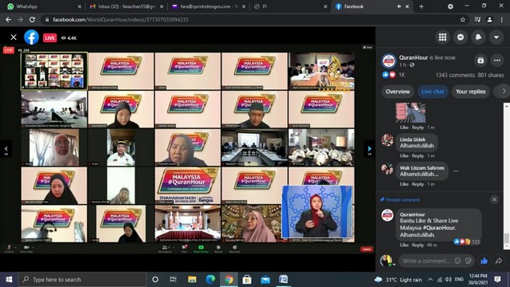Open Linda Sidek's profile picture
The height and width of the screenshot is (287, 510).
387,140
